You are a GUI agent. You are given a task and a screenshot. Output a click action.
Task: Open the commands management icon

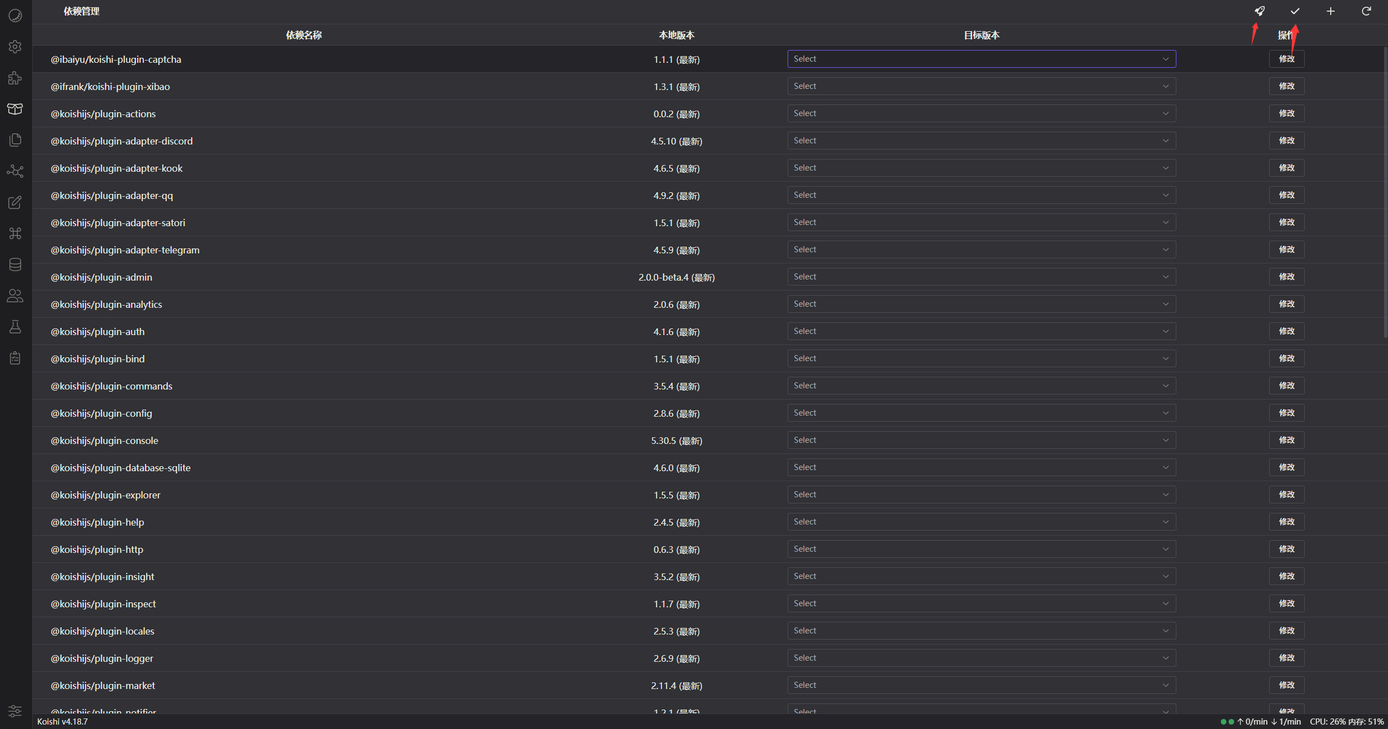pos(16,233)
